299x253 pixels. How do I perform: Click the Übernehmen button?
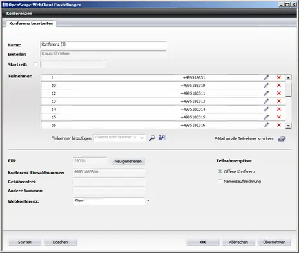click(x=275, y=242)
